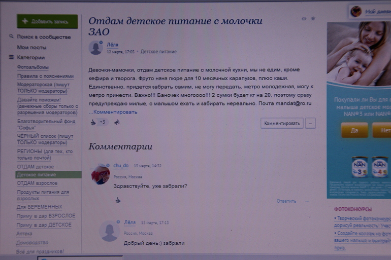Toggle the star favorite icon for the post

pyautogui.click(x=313, y=19)
